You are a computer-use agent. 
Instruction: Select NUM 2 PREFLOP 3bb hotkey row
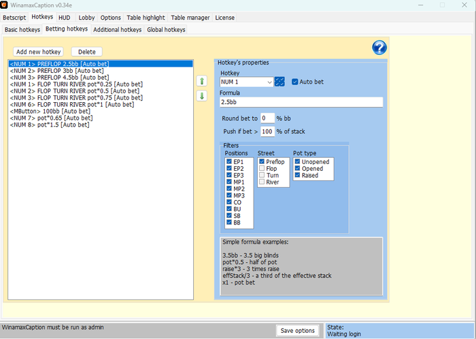101,71
